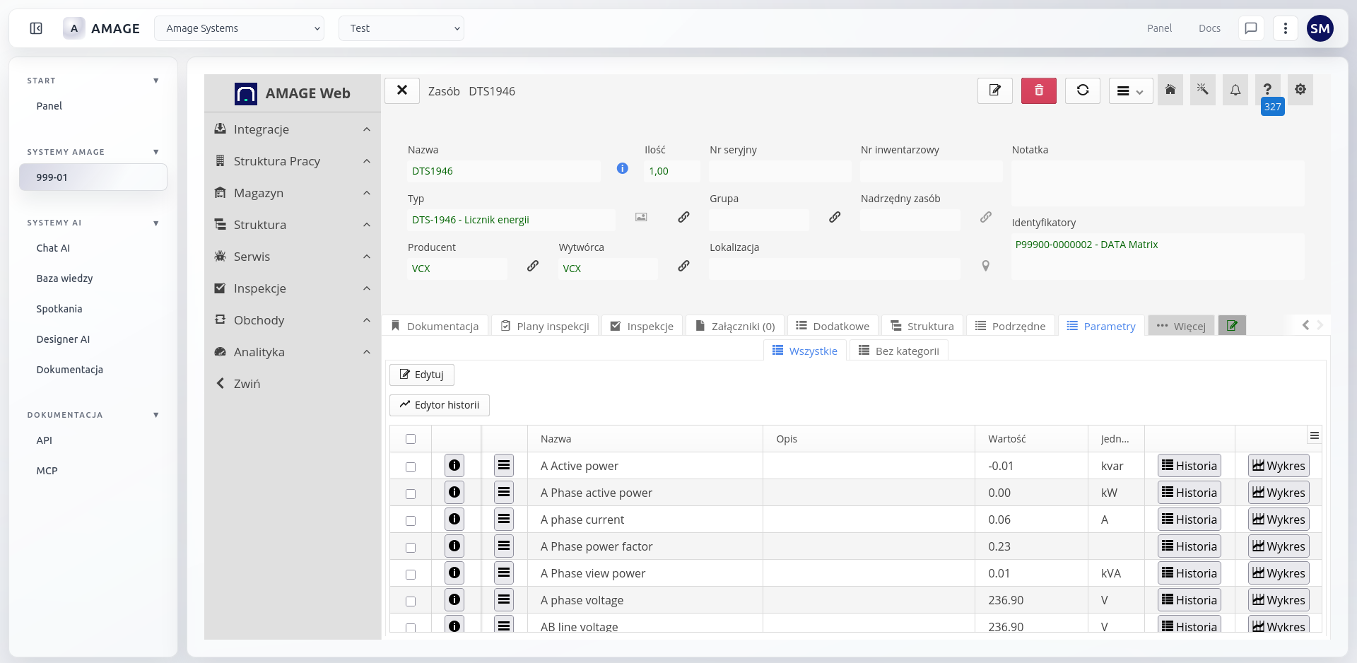This screenshot has height=663, width=1357.
Task: Click the red delete trash icon
Action: pyautogui.click(x=1038, y=90)
